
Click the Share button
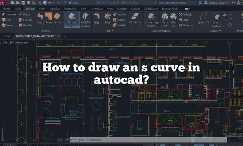tap(74, 3)
